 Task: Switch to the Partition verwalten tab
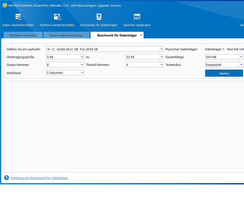23,35
